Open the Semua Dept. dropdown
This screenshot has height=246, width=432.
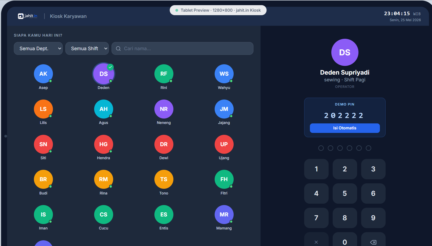[x=38, y=49]
